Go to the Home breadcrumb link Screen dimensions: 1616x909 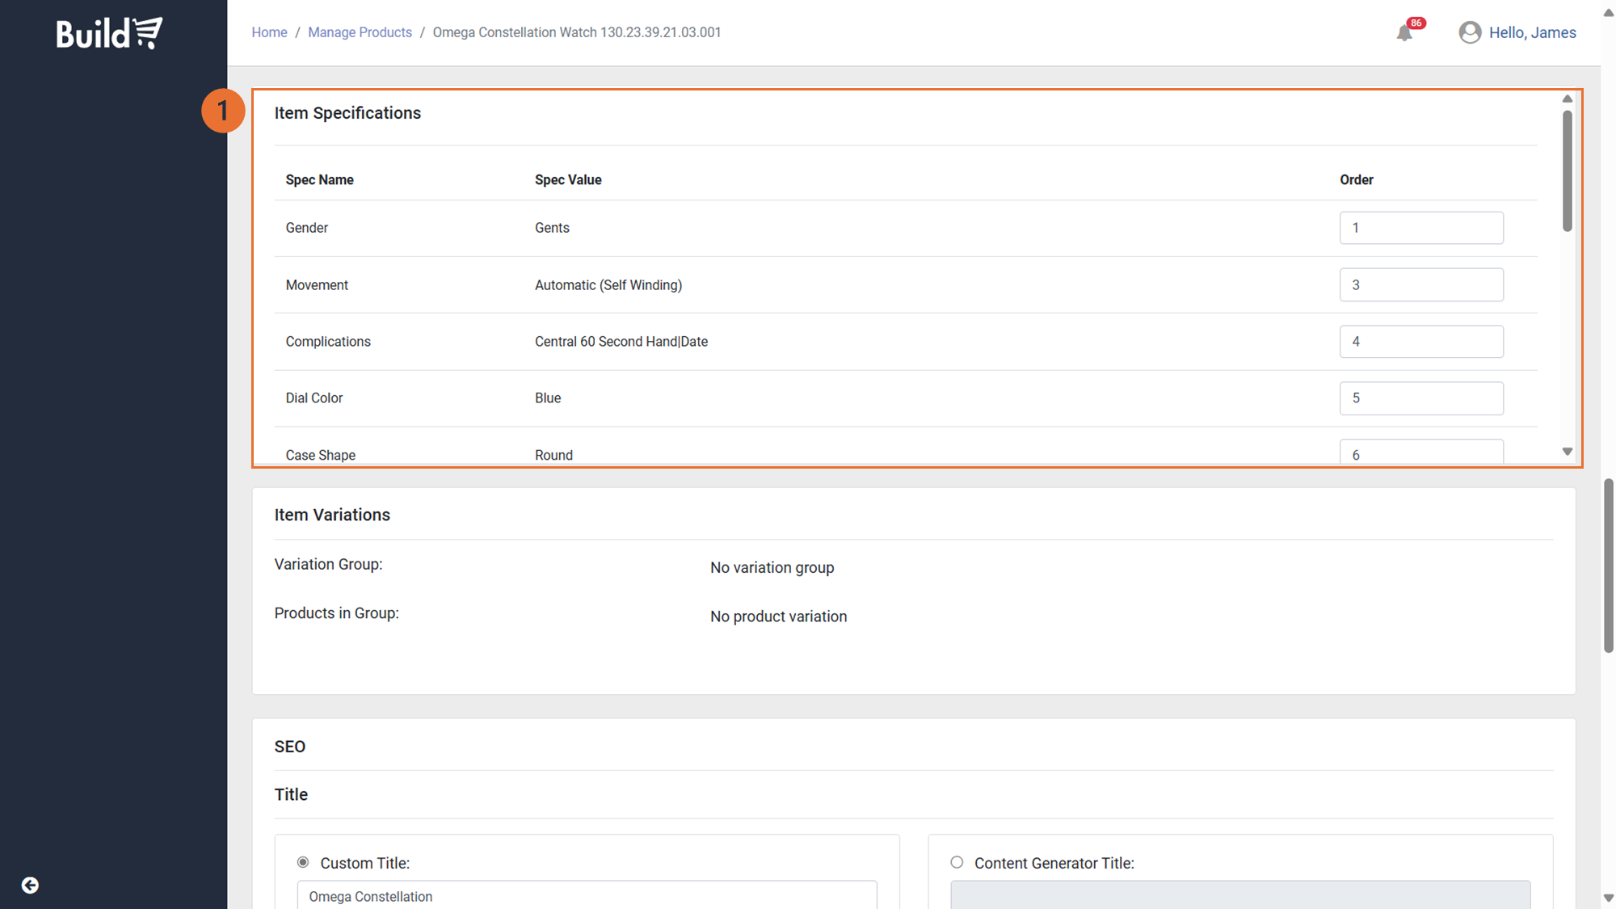click(269, 32)
